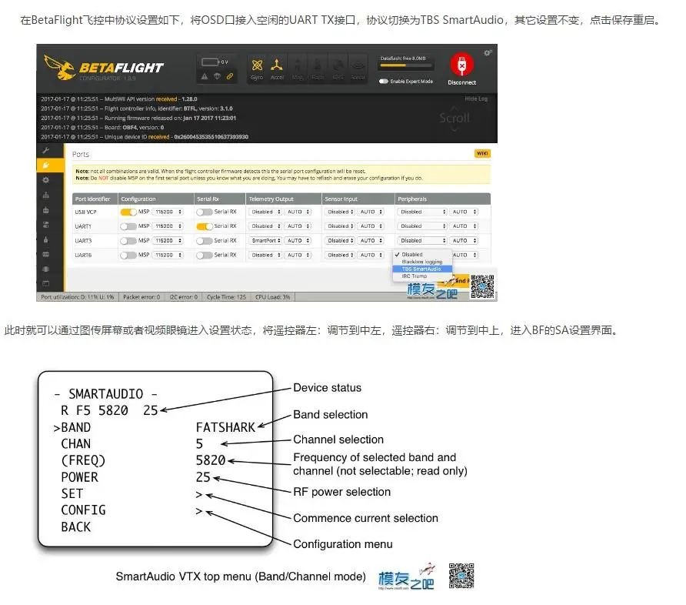Toggle MSP switch for UART6

click(128, 256)
